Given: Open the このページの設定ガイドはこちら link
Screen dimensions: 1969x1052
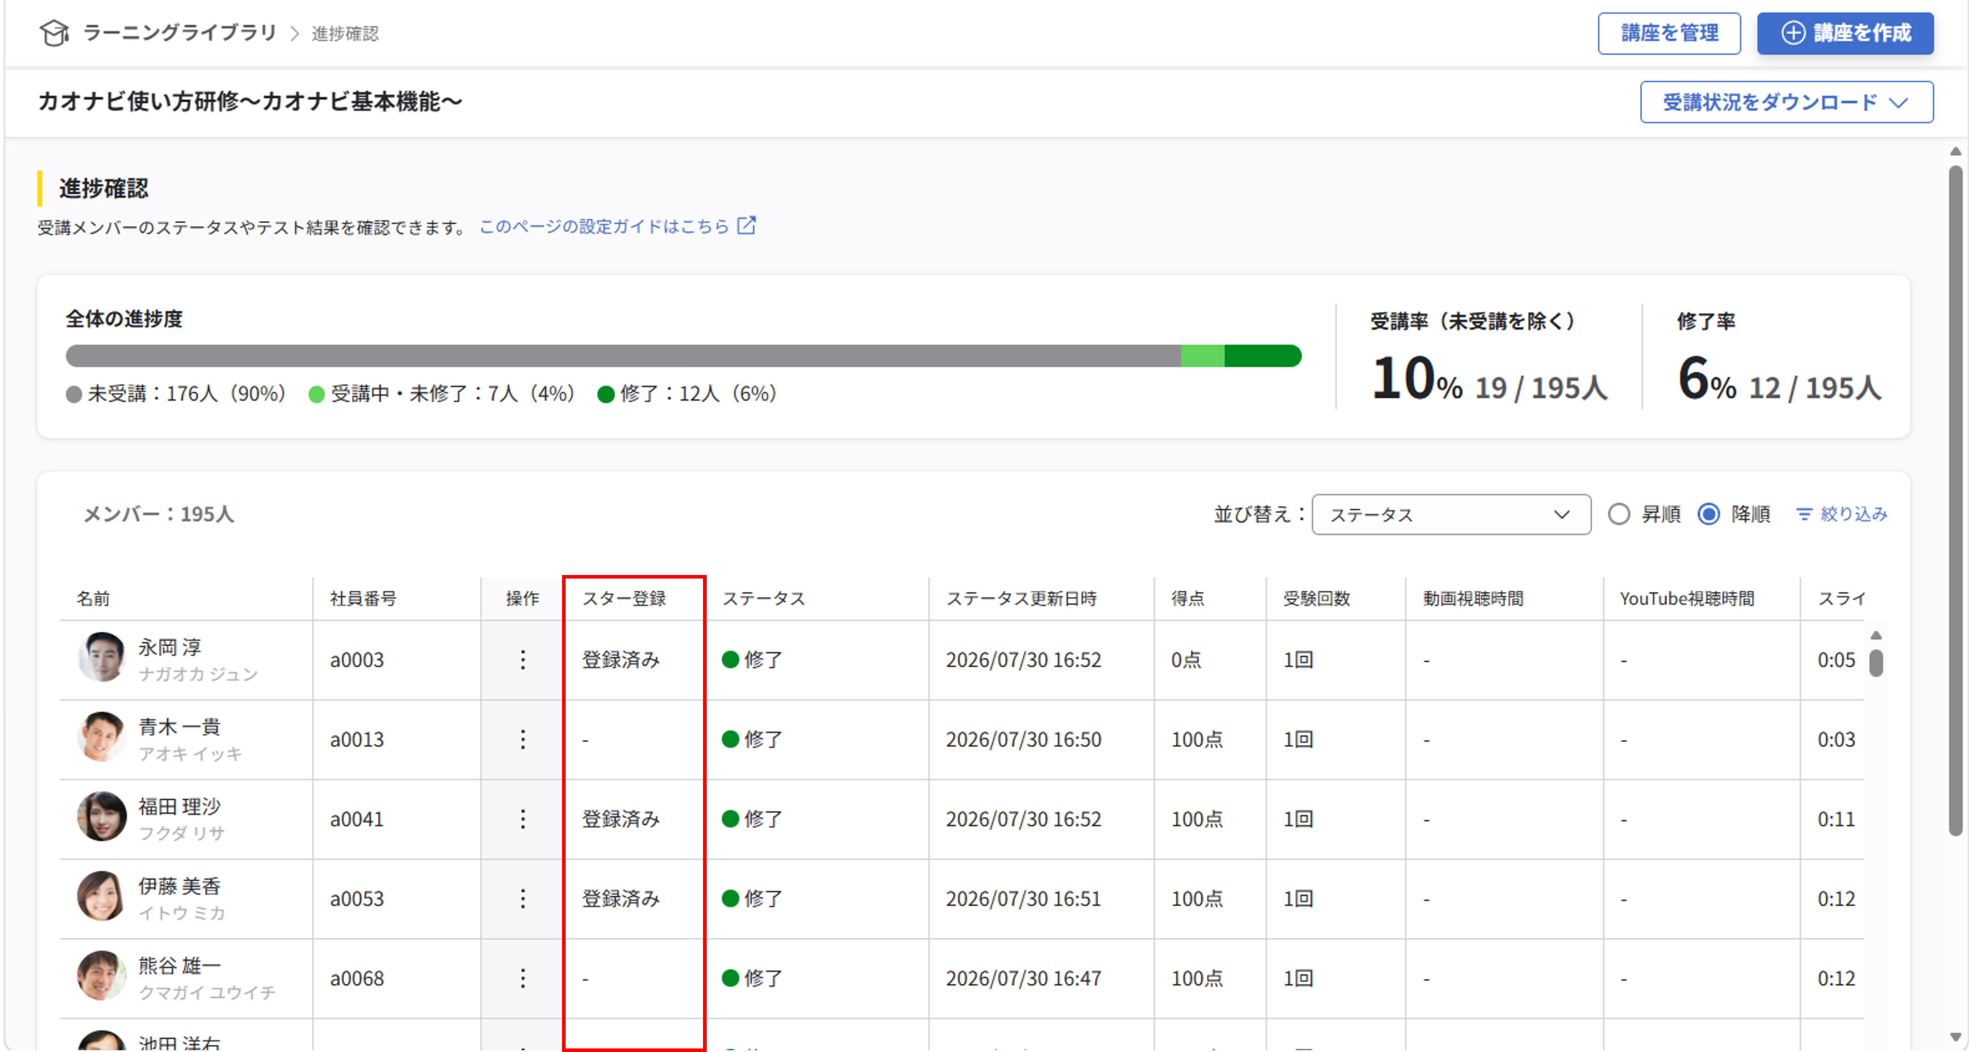Looking at the screenshot, I should (x=604, y=226).
